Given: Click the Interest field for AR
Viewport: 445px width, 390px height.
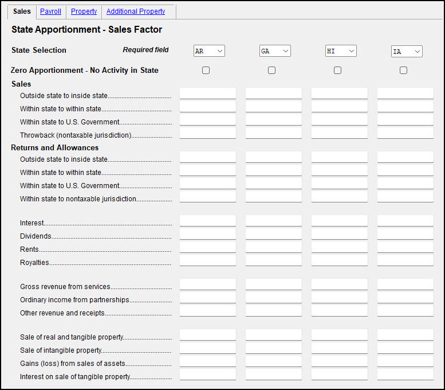Looking at the screenshot, I should [208, 221].
